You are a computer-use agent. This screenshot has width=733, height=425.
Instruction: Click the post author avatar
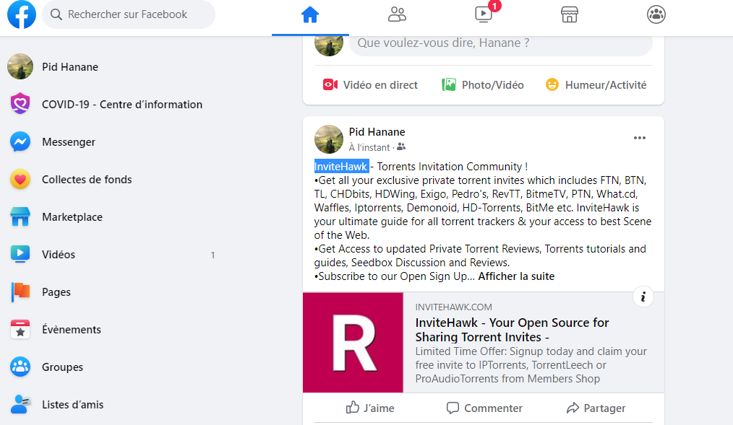tap(329, 139)
